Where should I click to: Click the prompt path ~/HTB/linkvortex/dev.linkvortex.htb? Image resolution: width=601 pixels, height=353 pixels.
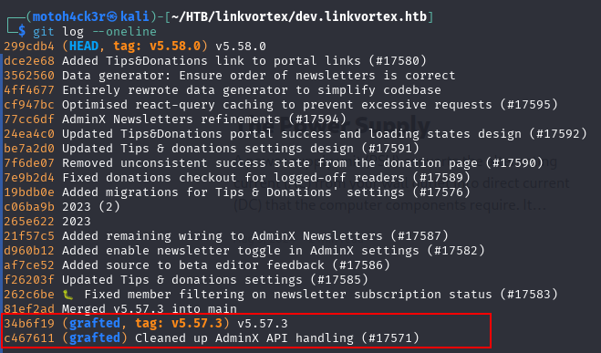click(x=299, y=16)
